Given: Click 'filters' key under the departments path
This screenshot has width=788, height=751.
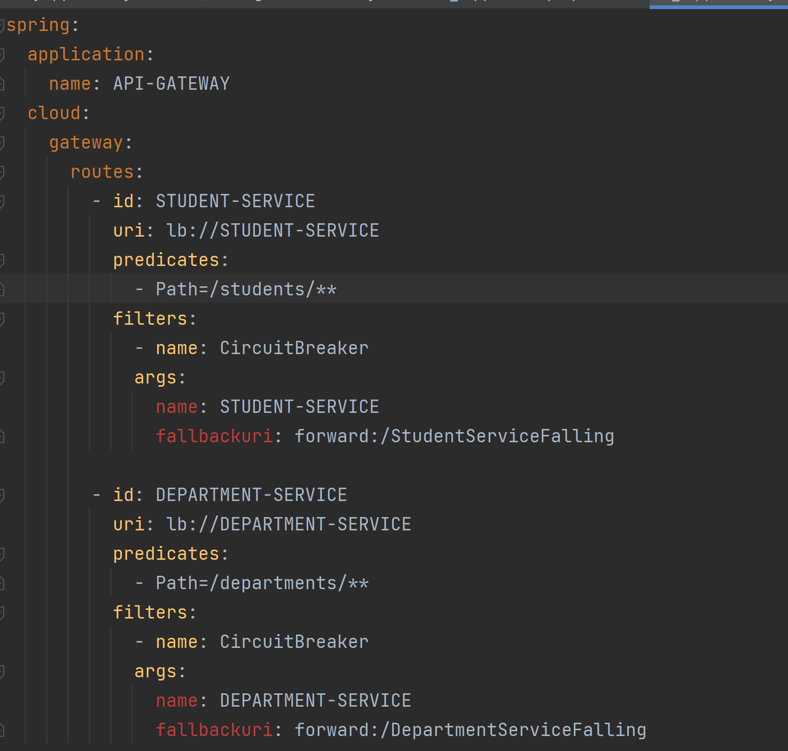Looking at the screenshot, I should pyautogui.click(x=150, y=613).
